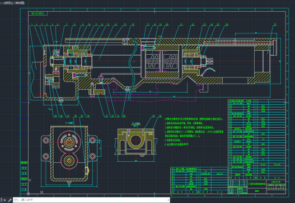Expand command history arrow at command line's right end
Image resolution: width=295 pixels, height=203 pixels.
[x=168, y=200]
